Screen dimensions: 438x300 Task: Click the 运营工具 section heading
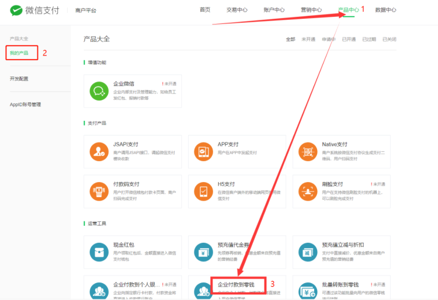pos(97,224)
